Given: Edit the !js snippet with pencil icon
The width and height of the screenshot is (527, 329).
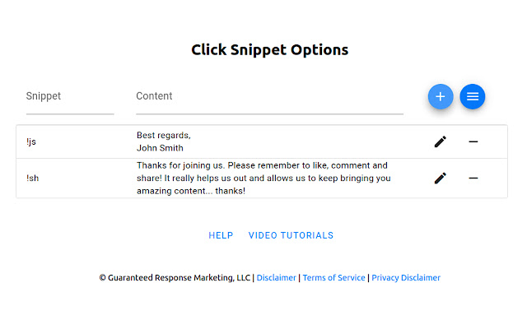Looking at the screenshot, I should click(441, 141).
